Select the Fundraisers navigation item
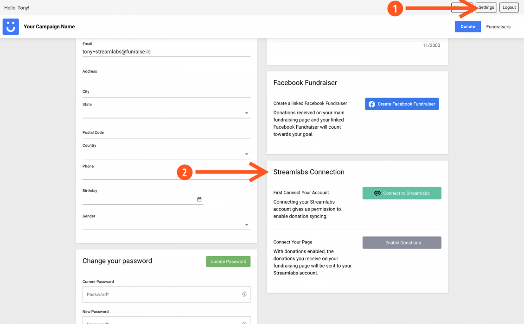The image size is (524, 324). point(498,26)
